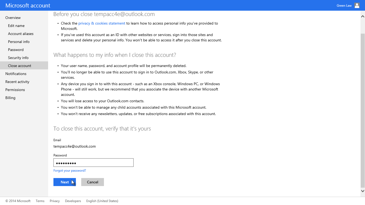View Recent activity for this account

pos(17,82)
